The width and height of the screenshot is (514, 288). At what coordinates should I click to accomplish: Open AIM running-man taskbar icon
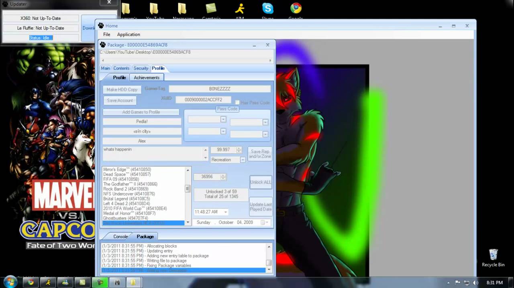point(48,282)
